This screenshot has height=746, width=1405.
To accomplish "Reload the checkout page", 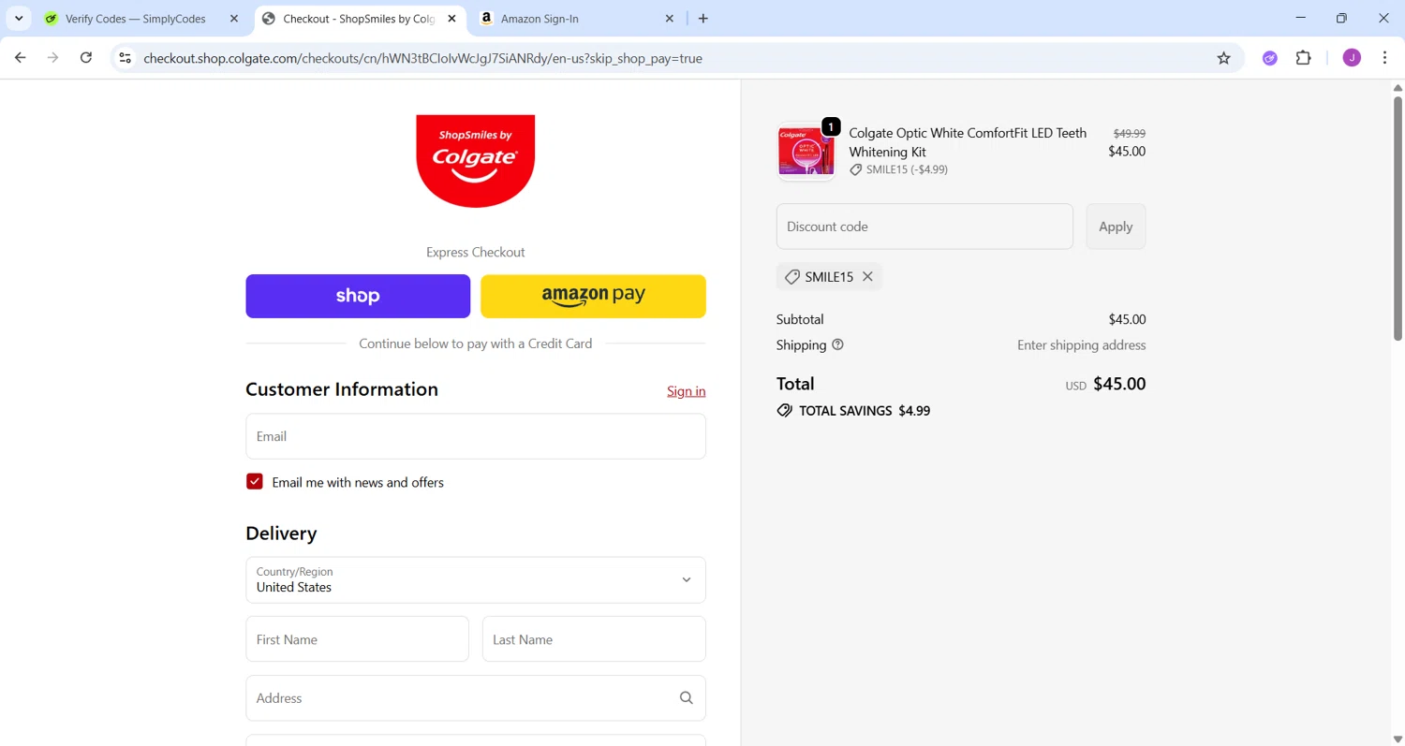I will pyautogui.click(x=86, y=58).
